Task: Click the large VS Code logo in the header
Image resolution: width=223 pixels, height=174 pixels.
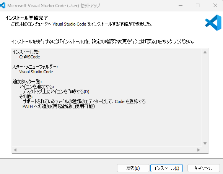Action: point(213,23)
